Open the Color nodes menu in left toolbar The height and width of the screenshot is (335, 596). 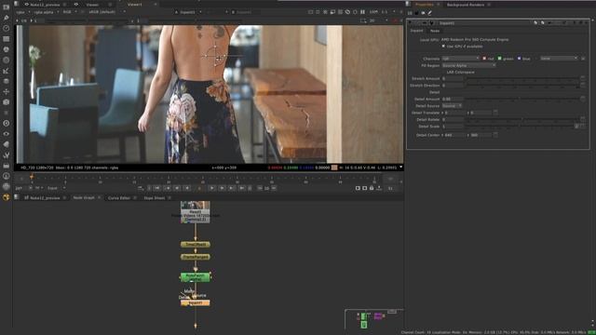[7, 49]
